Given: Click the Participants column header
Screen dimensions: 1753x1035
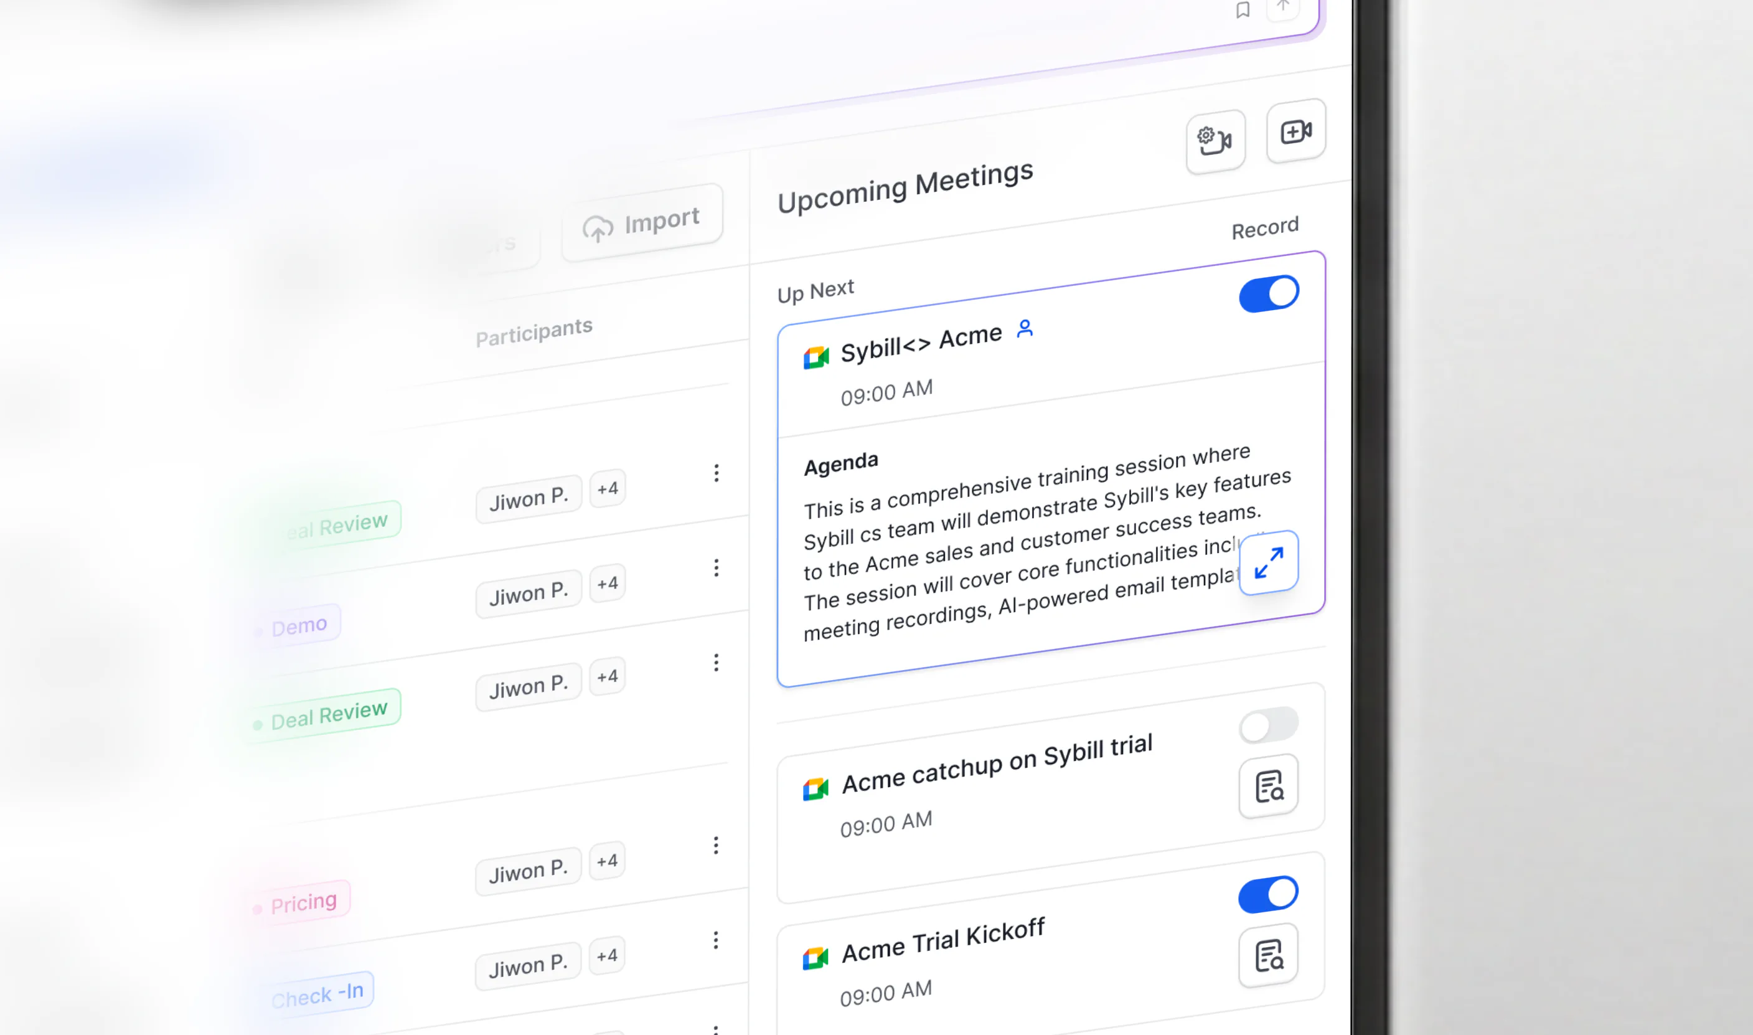Looking at the screenshot, I should click(534, 332).
